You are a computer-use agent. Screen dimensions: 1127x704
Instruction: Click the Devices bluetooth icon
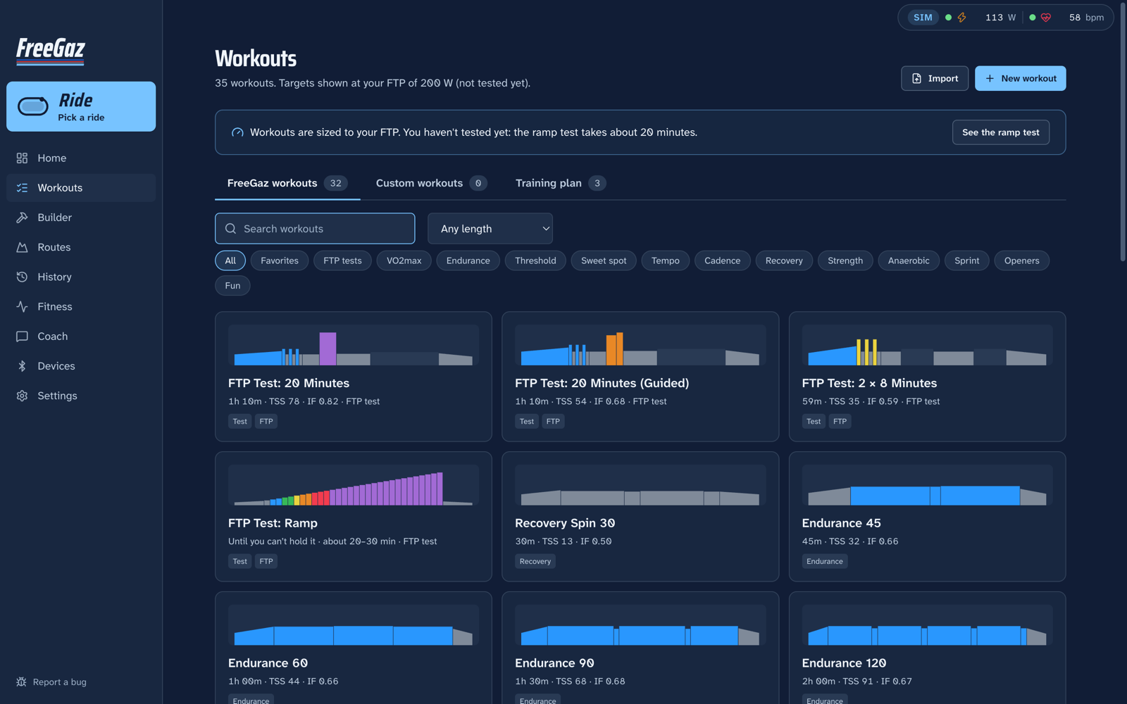click(x=22, y=366)
